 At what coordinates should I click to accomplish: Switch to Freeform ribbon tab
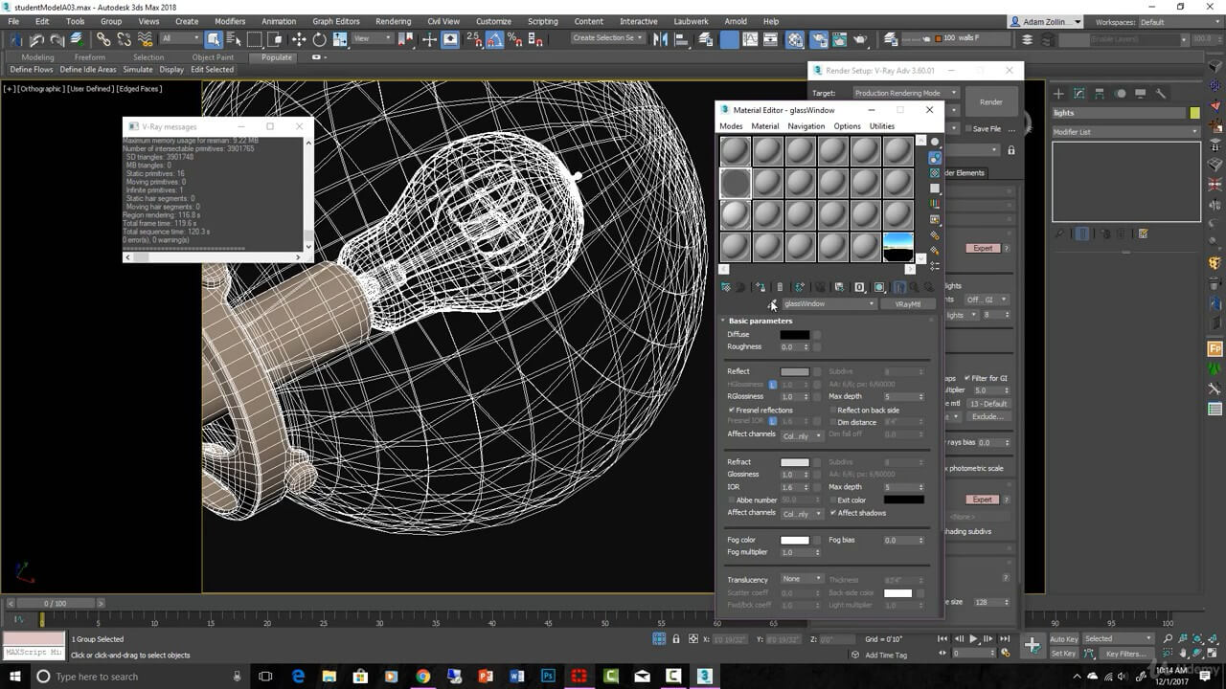(x=90, y=57)
